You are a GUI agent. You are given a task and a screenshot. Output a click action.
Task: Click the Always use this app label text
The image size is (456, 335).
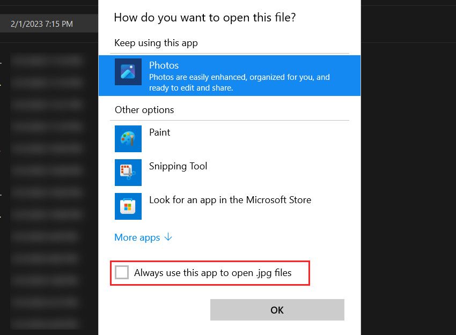(212, 273)
